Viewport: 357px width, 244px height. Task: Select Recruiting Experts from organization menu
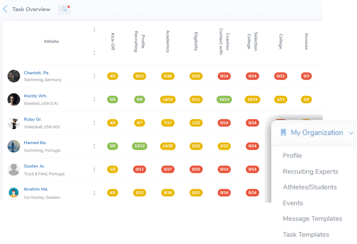[310, 171]
